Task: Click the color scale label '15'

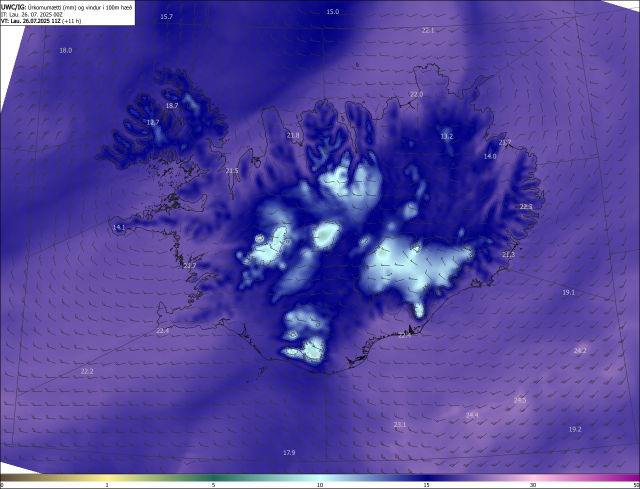Action: click(x=426, y=485)
